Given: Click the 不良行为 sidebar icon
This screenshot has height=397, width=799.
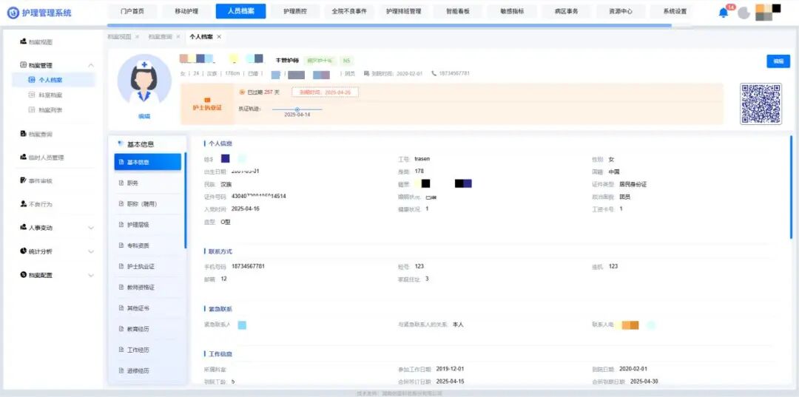Looking at the screenshot, I should 24,204.
